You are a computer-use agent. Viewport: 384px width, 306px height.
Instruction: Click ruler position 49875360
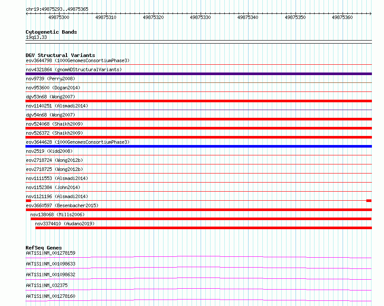343,17
